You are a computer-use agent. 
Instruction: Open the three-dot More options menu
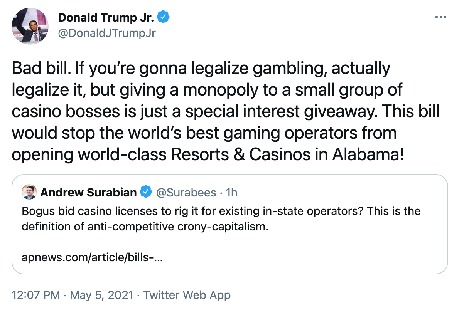point(440,17)
